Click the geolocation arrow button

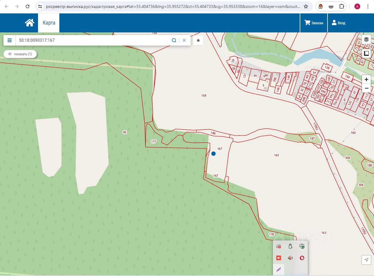pos(366,260)
